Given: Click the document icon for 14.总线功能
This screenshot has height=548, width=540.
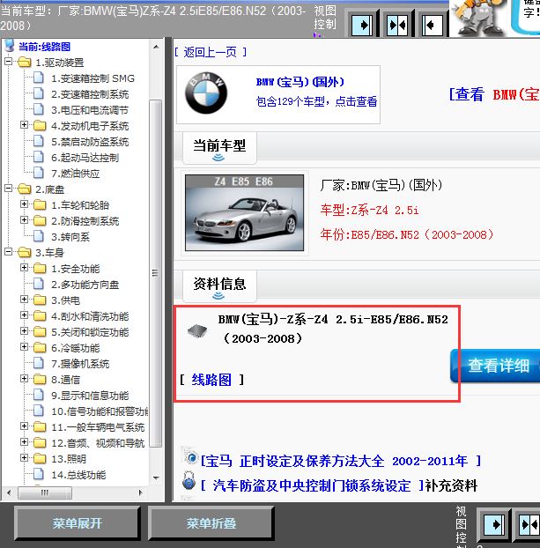Looking at the screenshot, I should 39,474.
